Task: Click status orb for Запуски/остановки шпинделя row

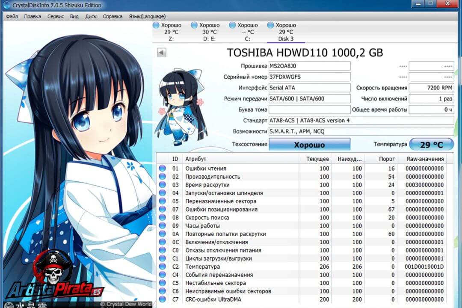Action: (x=163, y=193)
